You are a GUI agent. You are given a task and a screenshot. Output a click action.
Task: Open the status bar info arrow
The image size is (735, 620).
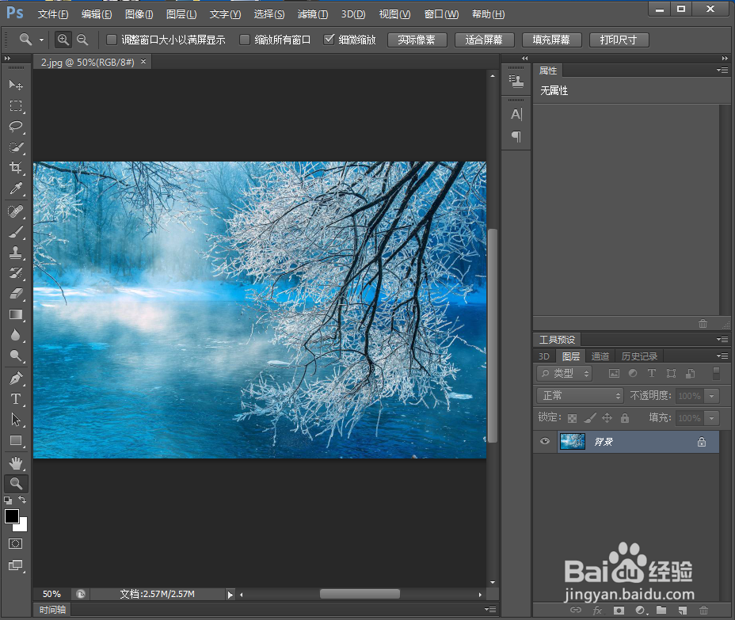230,594
